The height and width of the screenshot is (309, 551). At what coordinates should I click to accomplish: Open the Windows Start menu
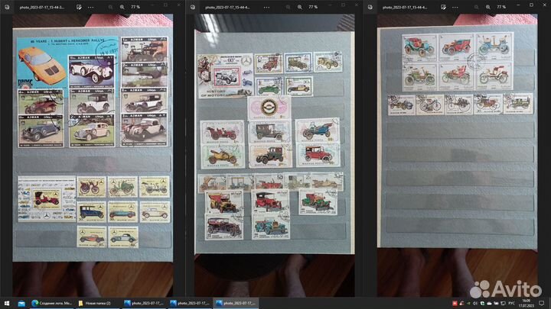6,303
